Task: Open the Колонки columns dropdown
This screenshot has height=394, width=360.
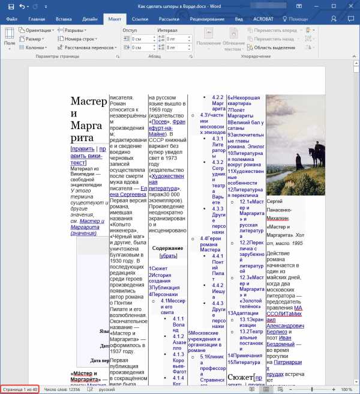Action: 33,47
